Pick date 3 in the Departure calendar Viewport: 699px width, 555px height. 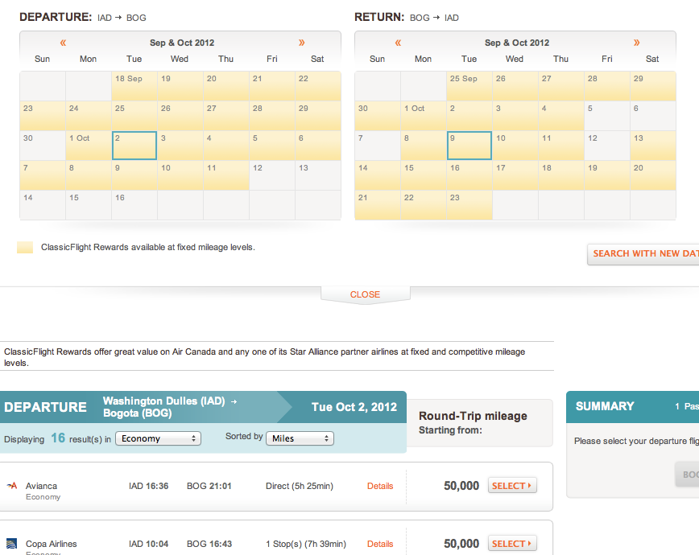pos(180,146)
